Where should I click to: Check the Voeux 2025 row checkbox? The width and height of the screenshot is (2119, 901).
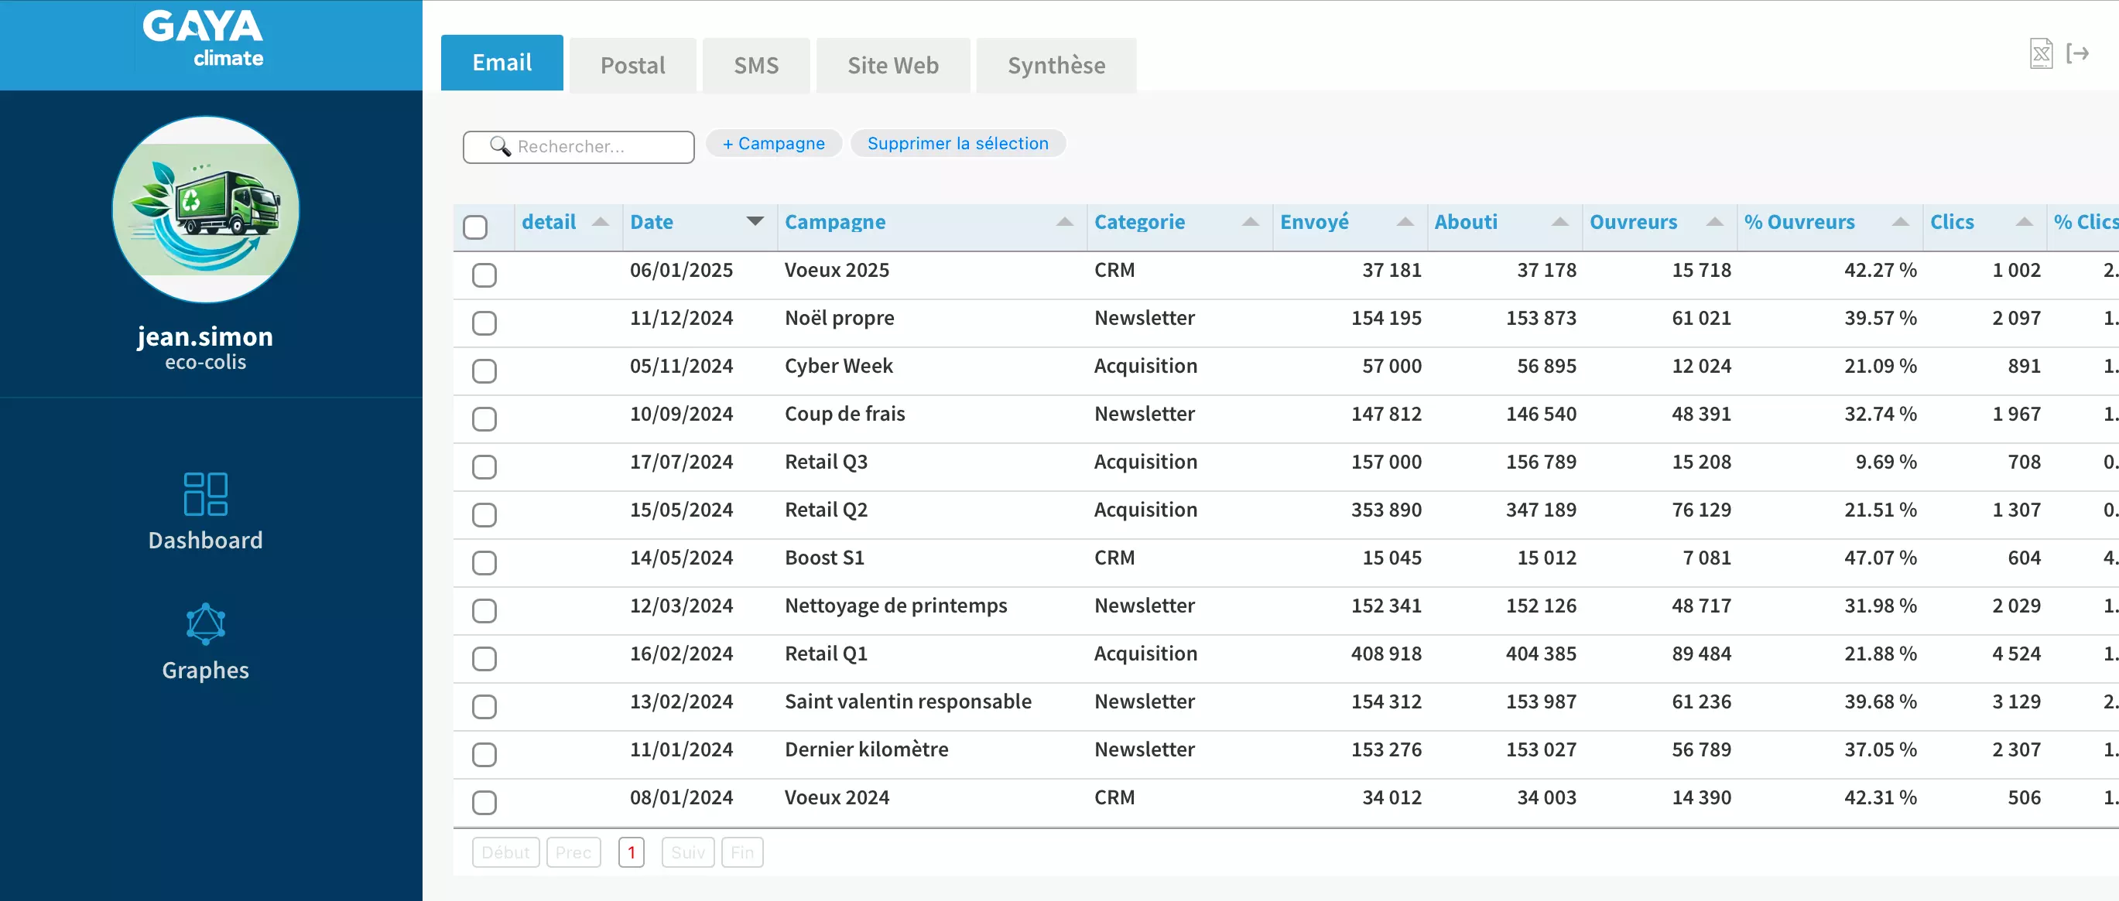484,275
